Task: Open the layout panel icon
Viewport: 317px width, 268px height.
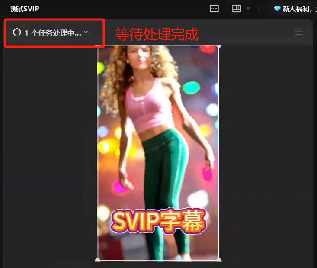Action: [236, 9]
